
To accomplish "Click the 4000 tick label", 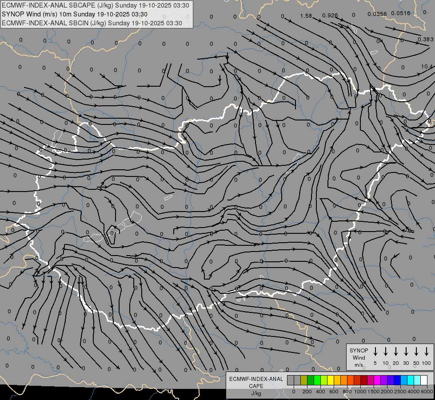I will (x=414, y=392).
